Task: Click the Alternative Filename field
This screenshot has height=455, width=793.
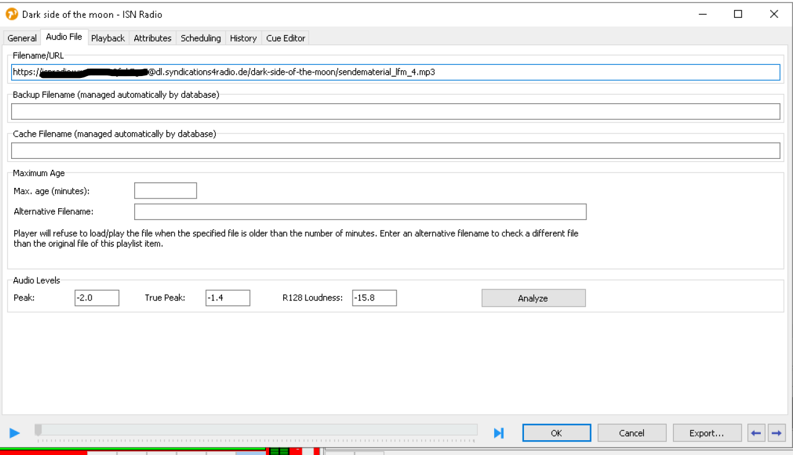Action: point(359,212)
